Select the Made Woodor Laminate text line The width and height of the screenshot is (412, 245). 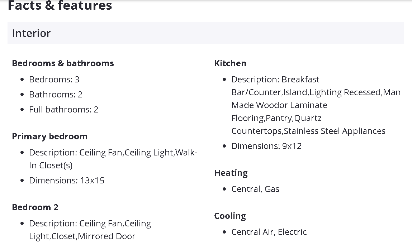tap(279, 105)
